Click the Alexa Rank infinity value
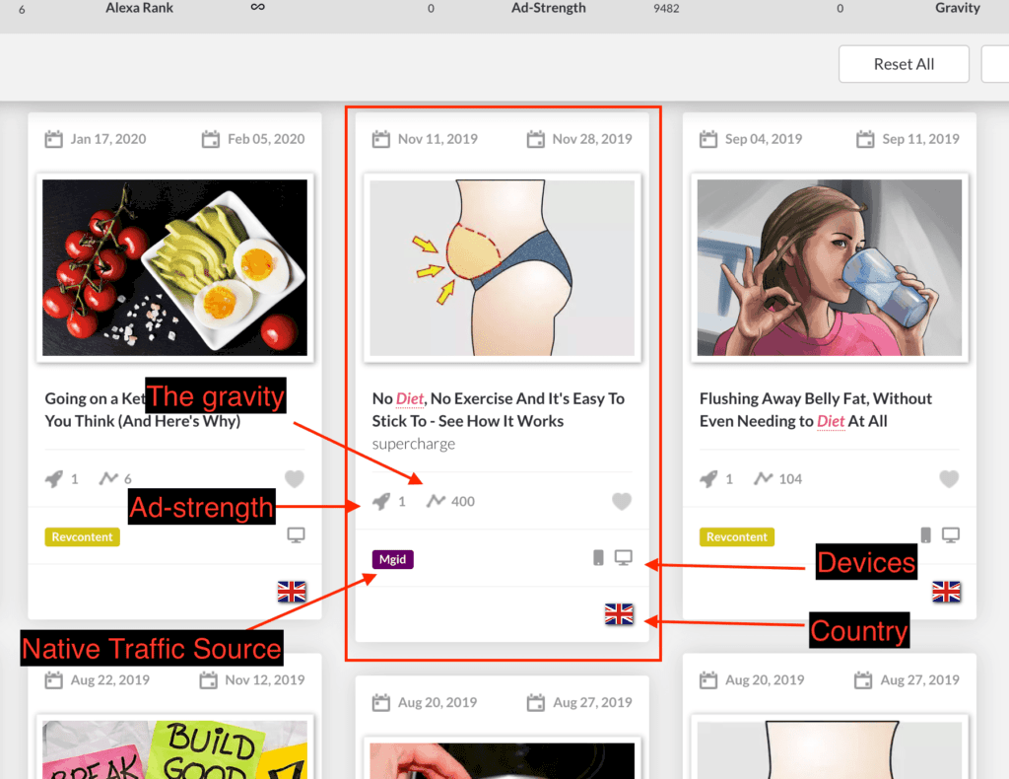Screen dimensions: 1009x779 (257, 7)
